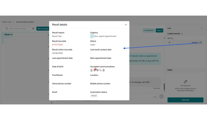Viewport: 207px width, 116px height.
Task: Open the filter options icon beside search
Action: [33, 28]
